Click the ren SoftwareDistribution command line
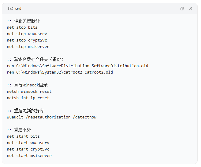The width and height of the screenshot is (201, 167). pos(77,66)
